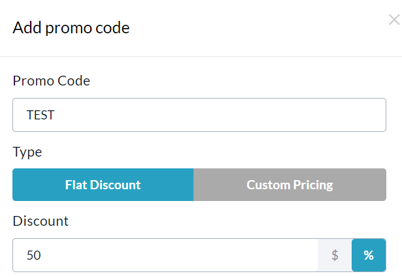This screenshot has height=278, width=402.
Task: Click the "Discount" field label
Action: coord(41,221)
